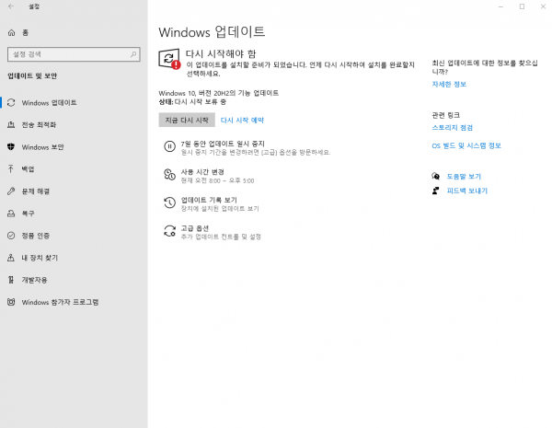
Task: Click the pause icon for 7일 동안 업데이트 일시 중지
Action: point(169,146)
